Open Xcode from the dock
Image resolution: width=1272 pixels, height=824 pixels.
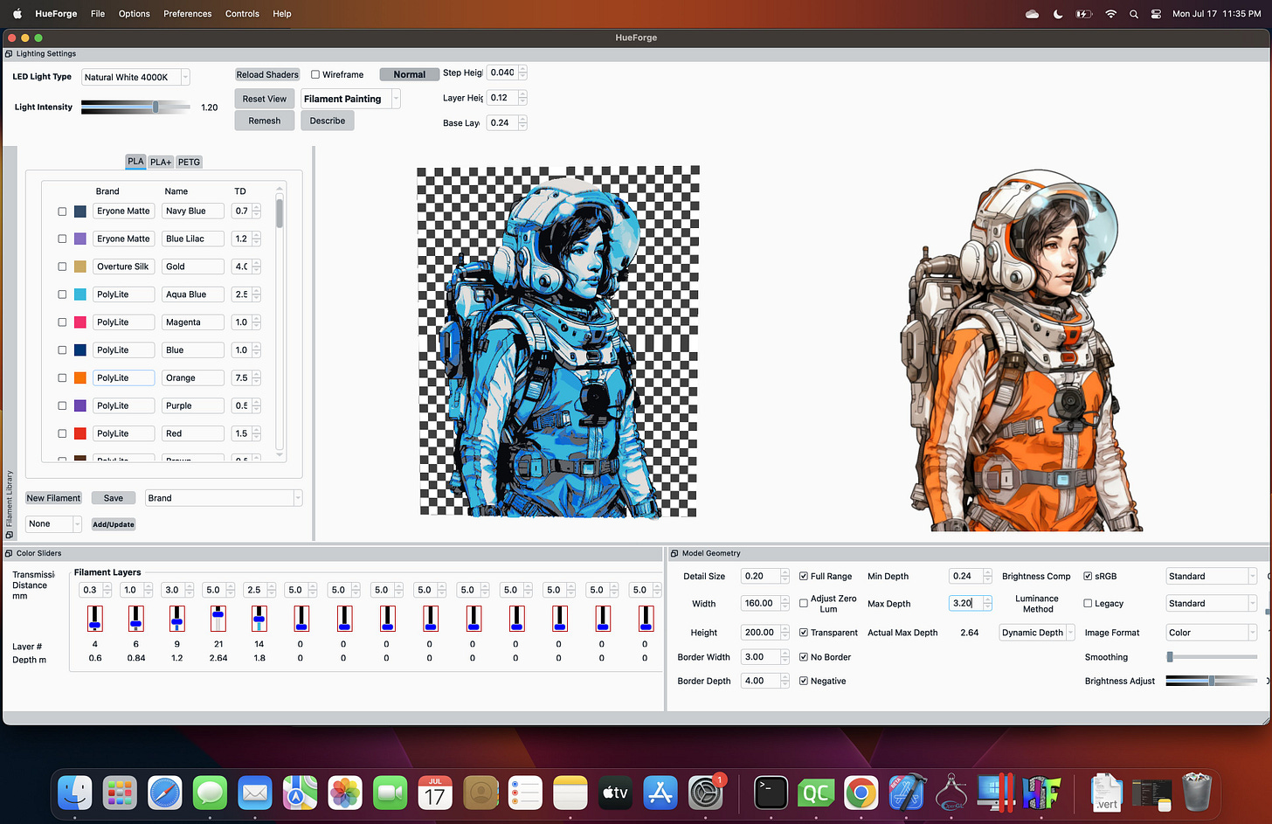pyautogui.click(x=906, y=793)
